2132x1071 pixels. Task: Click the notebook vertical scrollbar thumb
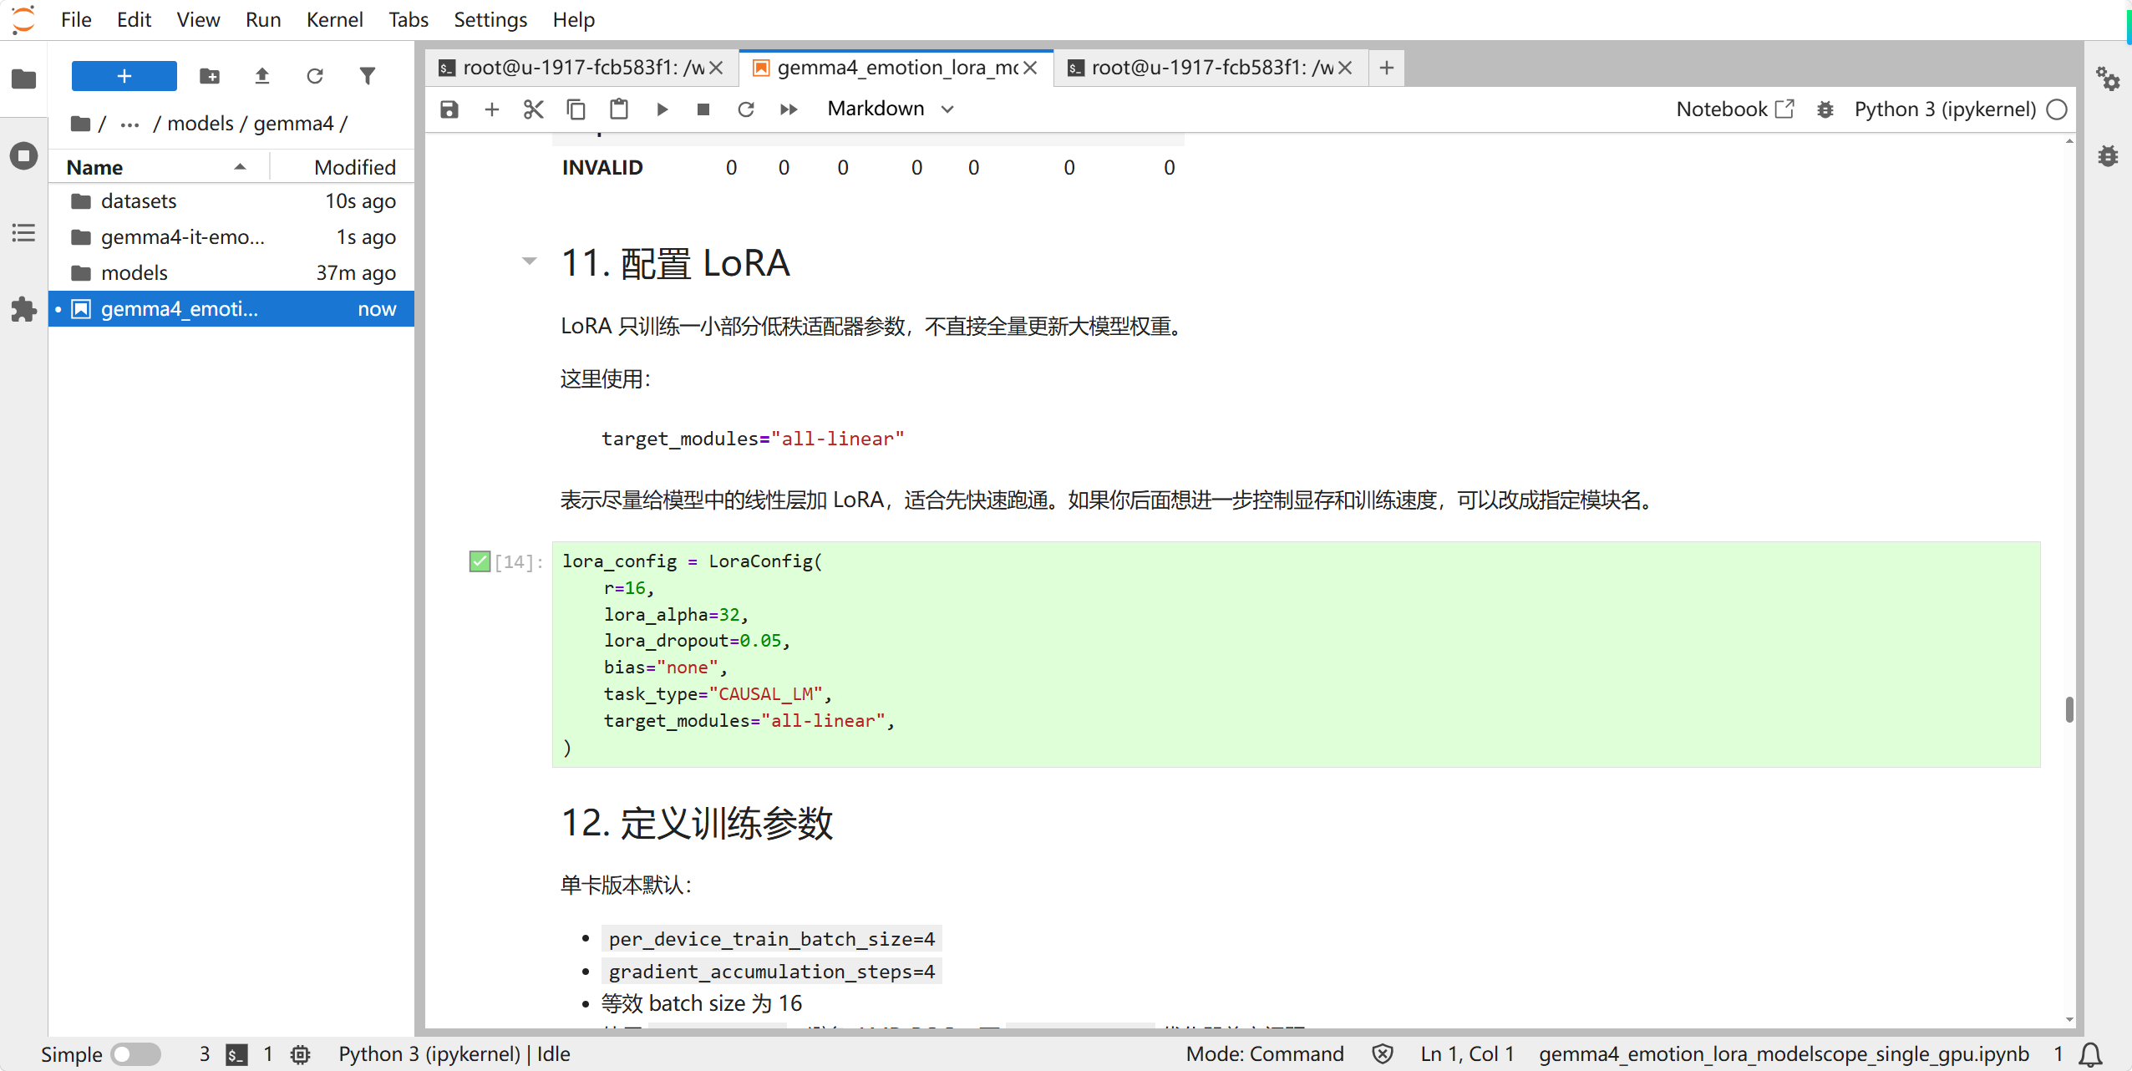pos(2069,709)
